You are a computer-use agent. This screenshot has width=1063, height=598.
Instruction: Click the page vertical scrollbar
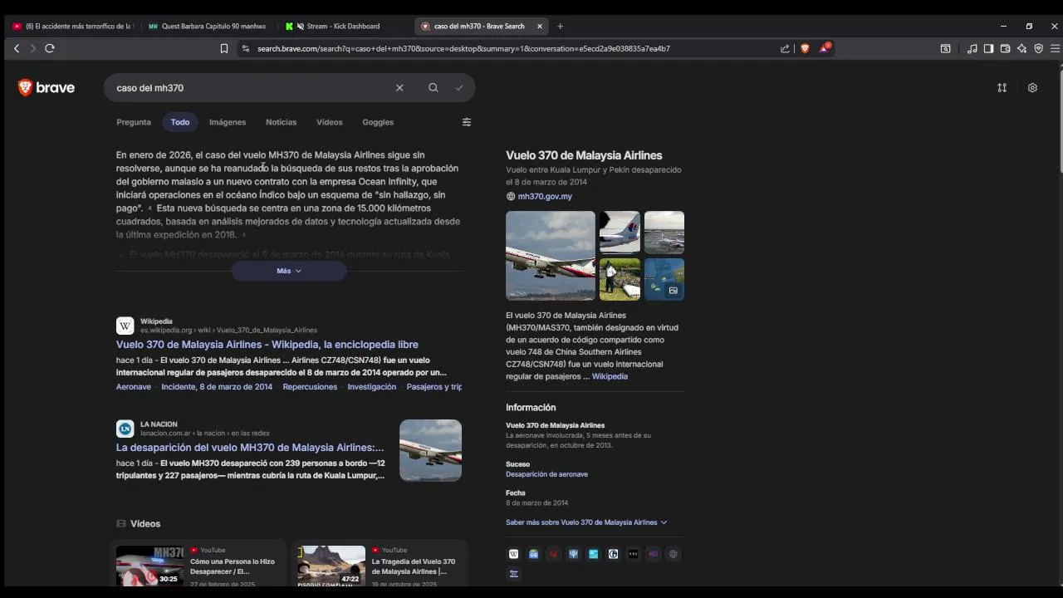click(1059, 120)
